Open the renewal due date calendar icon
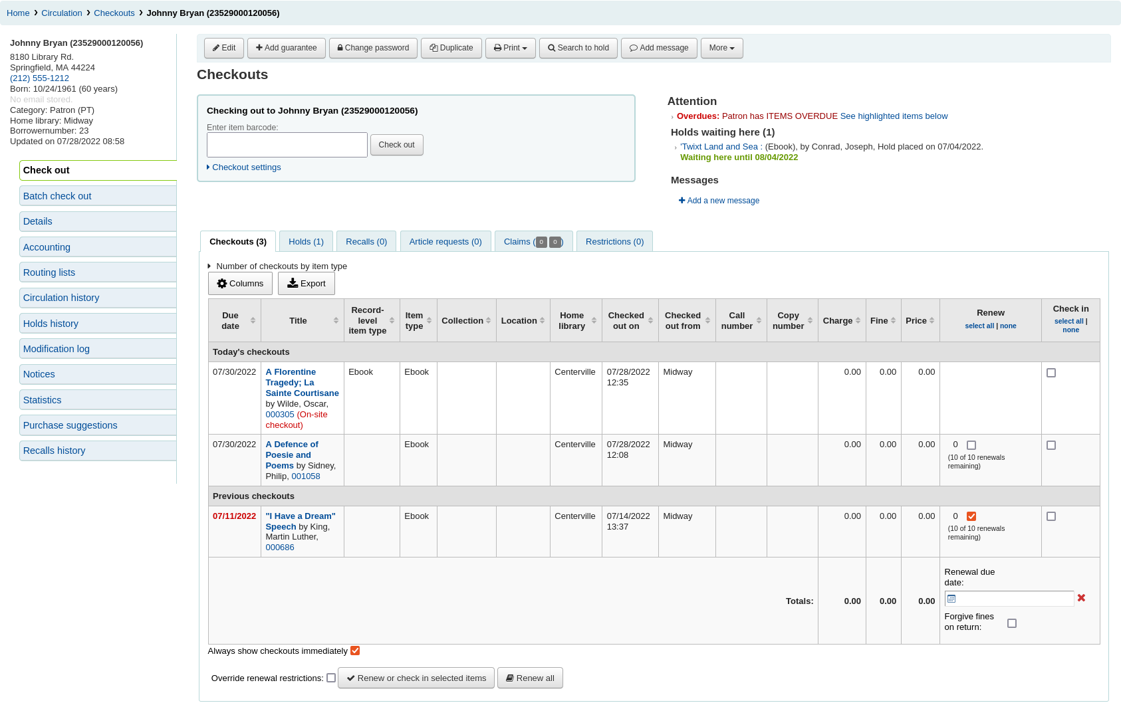The width and height of the screenshot is (1121, 709). pyautogui.click(x=952, y=598)
